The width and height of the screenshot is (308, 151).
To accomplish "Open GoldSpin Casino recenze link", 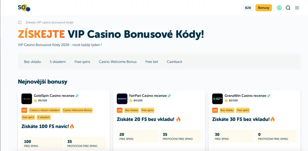I will tap(54, 96).
